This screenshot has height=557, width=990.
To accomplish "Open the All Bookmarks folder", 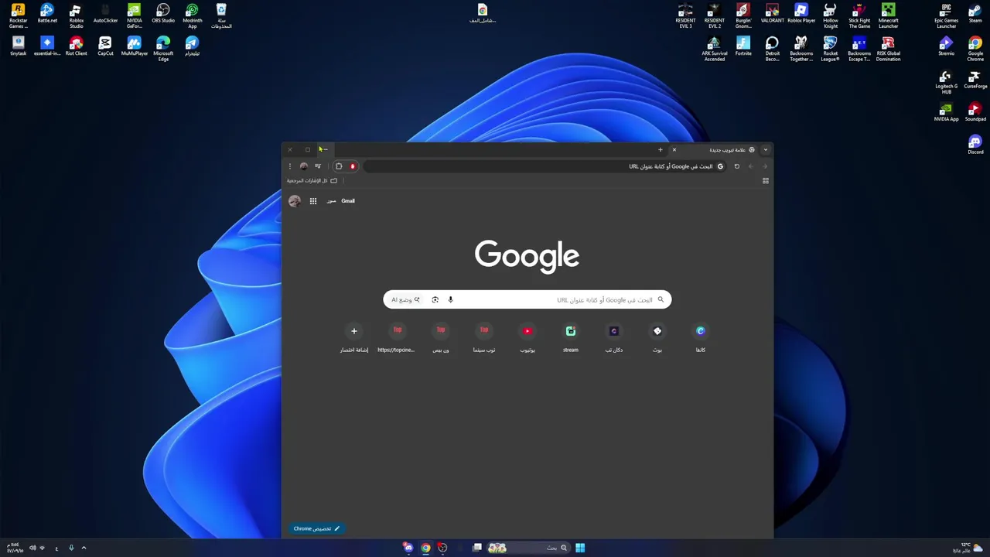I will pos(312,181).
